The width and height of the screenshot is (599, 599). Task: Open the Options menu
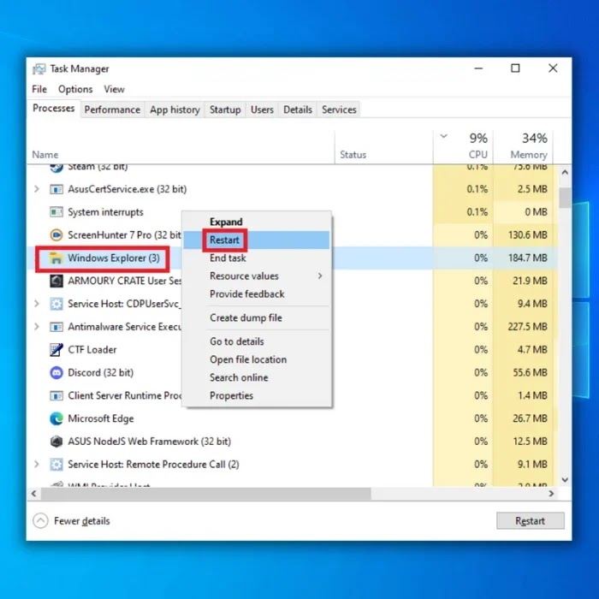pos(75,89)
